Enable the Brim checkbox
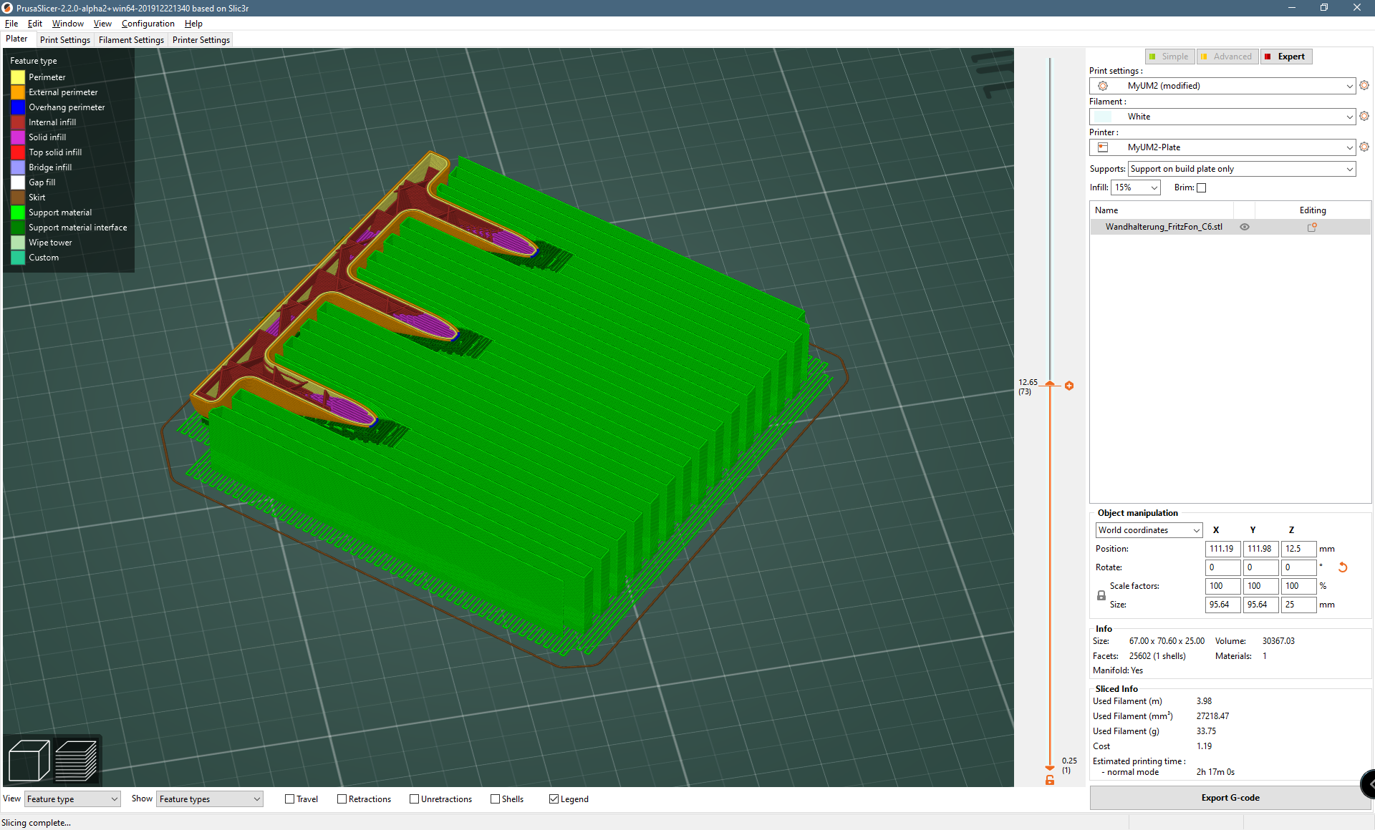The width and height of the screenshot is (1375, 830). point(1202,187)
